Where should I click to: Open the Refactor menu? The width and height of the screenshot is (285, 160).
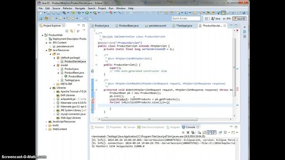(x=67, y=8)
